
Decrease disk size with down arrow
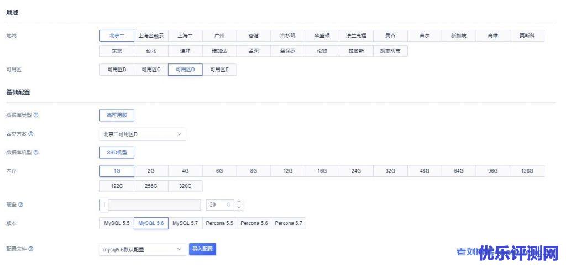pos(239,208)
